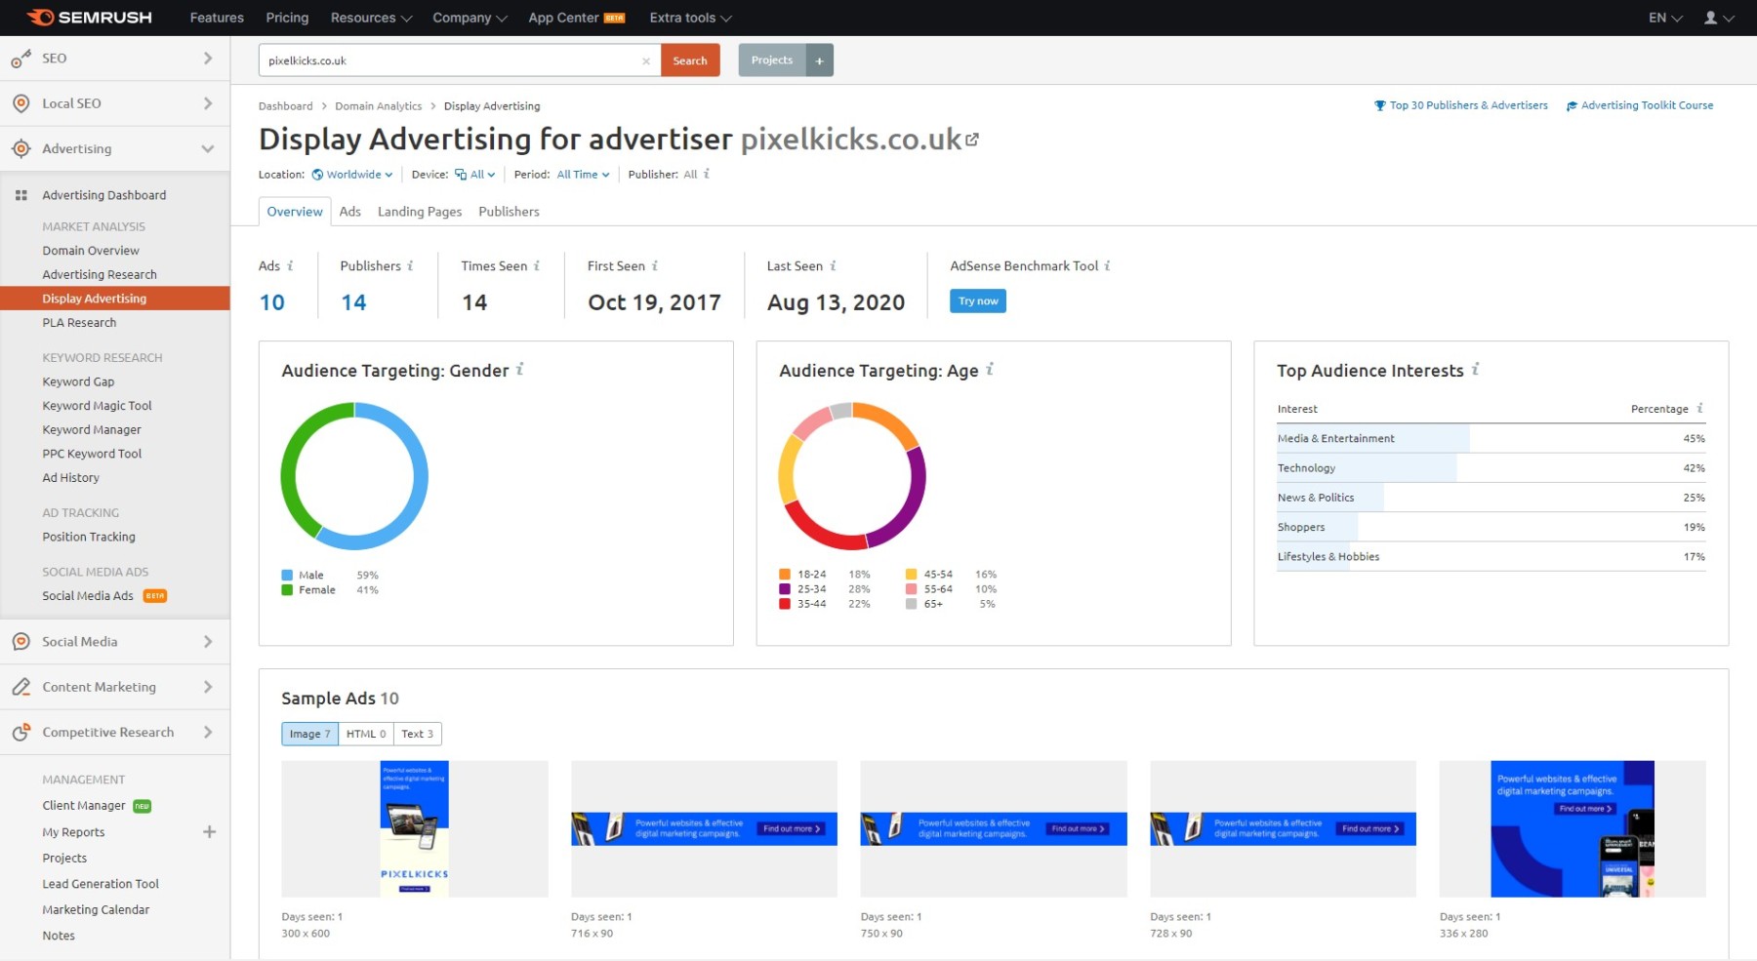1757x961 pixels.
Task: Open Keyword Magic Tool in sidebar
Action: pyautogui.click(x=97, y=406)
